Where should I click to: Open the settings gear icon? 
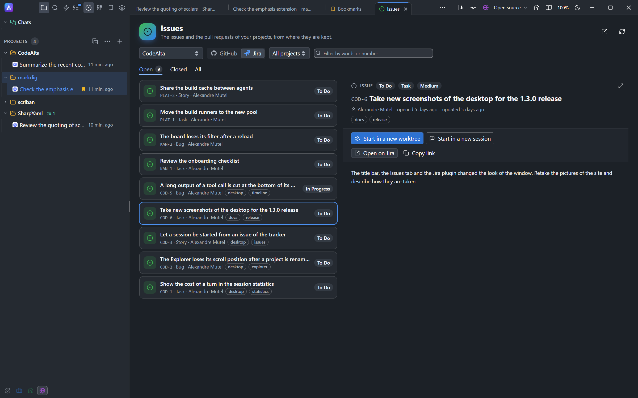[x=122, y=8]
